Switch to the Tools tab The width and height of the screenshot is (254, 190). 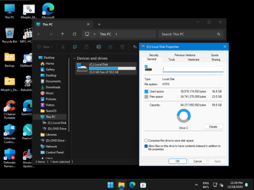172,59
